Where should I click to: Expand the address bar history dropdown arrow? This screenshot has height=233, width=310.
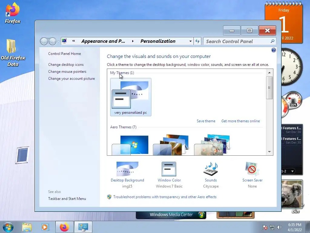[x=190, y=41]
